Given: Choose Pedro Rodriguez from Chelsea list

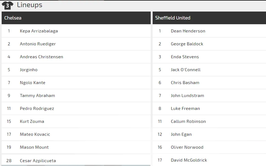Looking at the screenshot, I should pyautogui.click(x=37, y=109).
